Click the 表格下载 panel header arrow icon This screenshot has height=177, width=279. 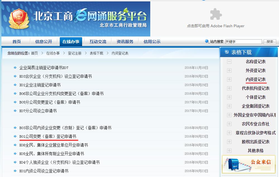pyautogui.click(x=226, y=51)
